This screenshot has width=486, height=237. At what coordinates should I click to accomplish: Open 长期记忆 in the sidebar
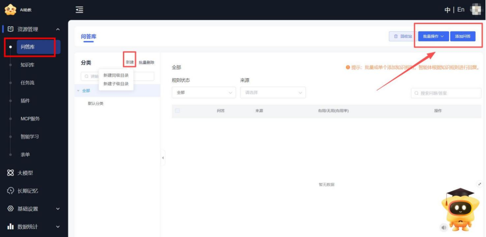tap(28, 191)
